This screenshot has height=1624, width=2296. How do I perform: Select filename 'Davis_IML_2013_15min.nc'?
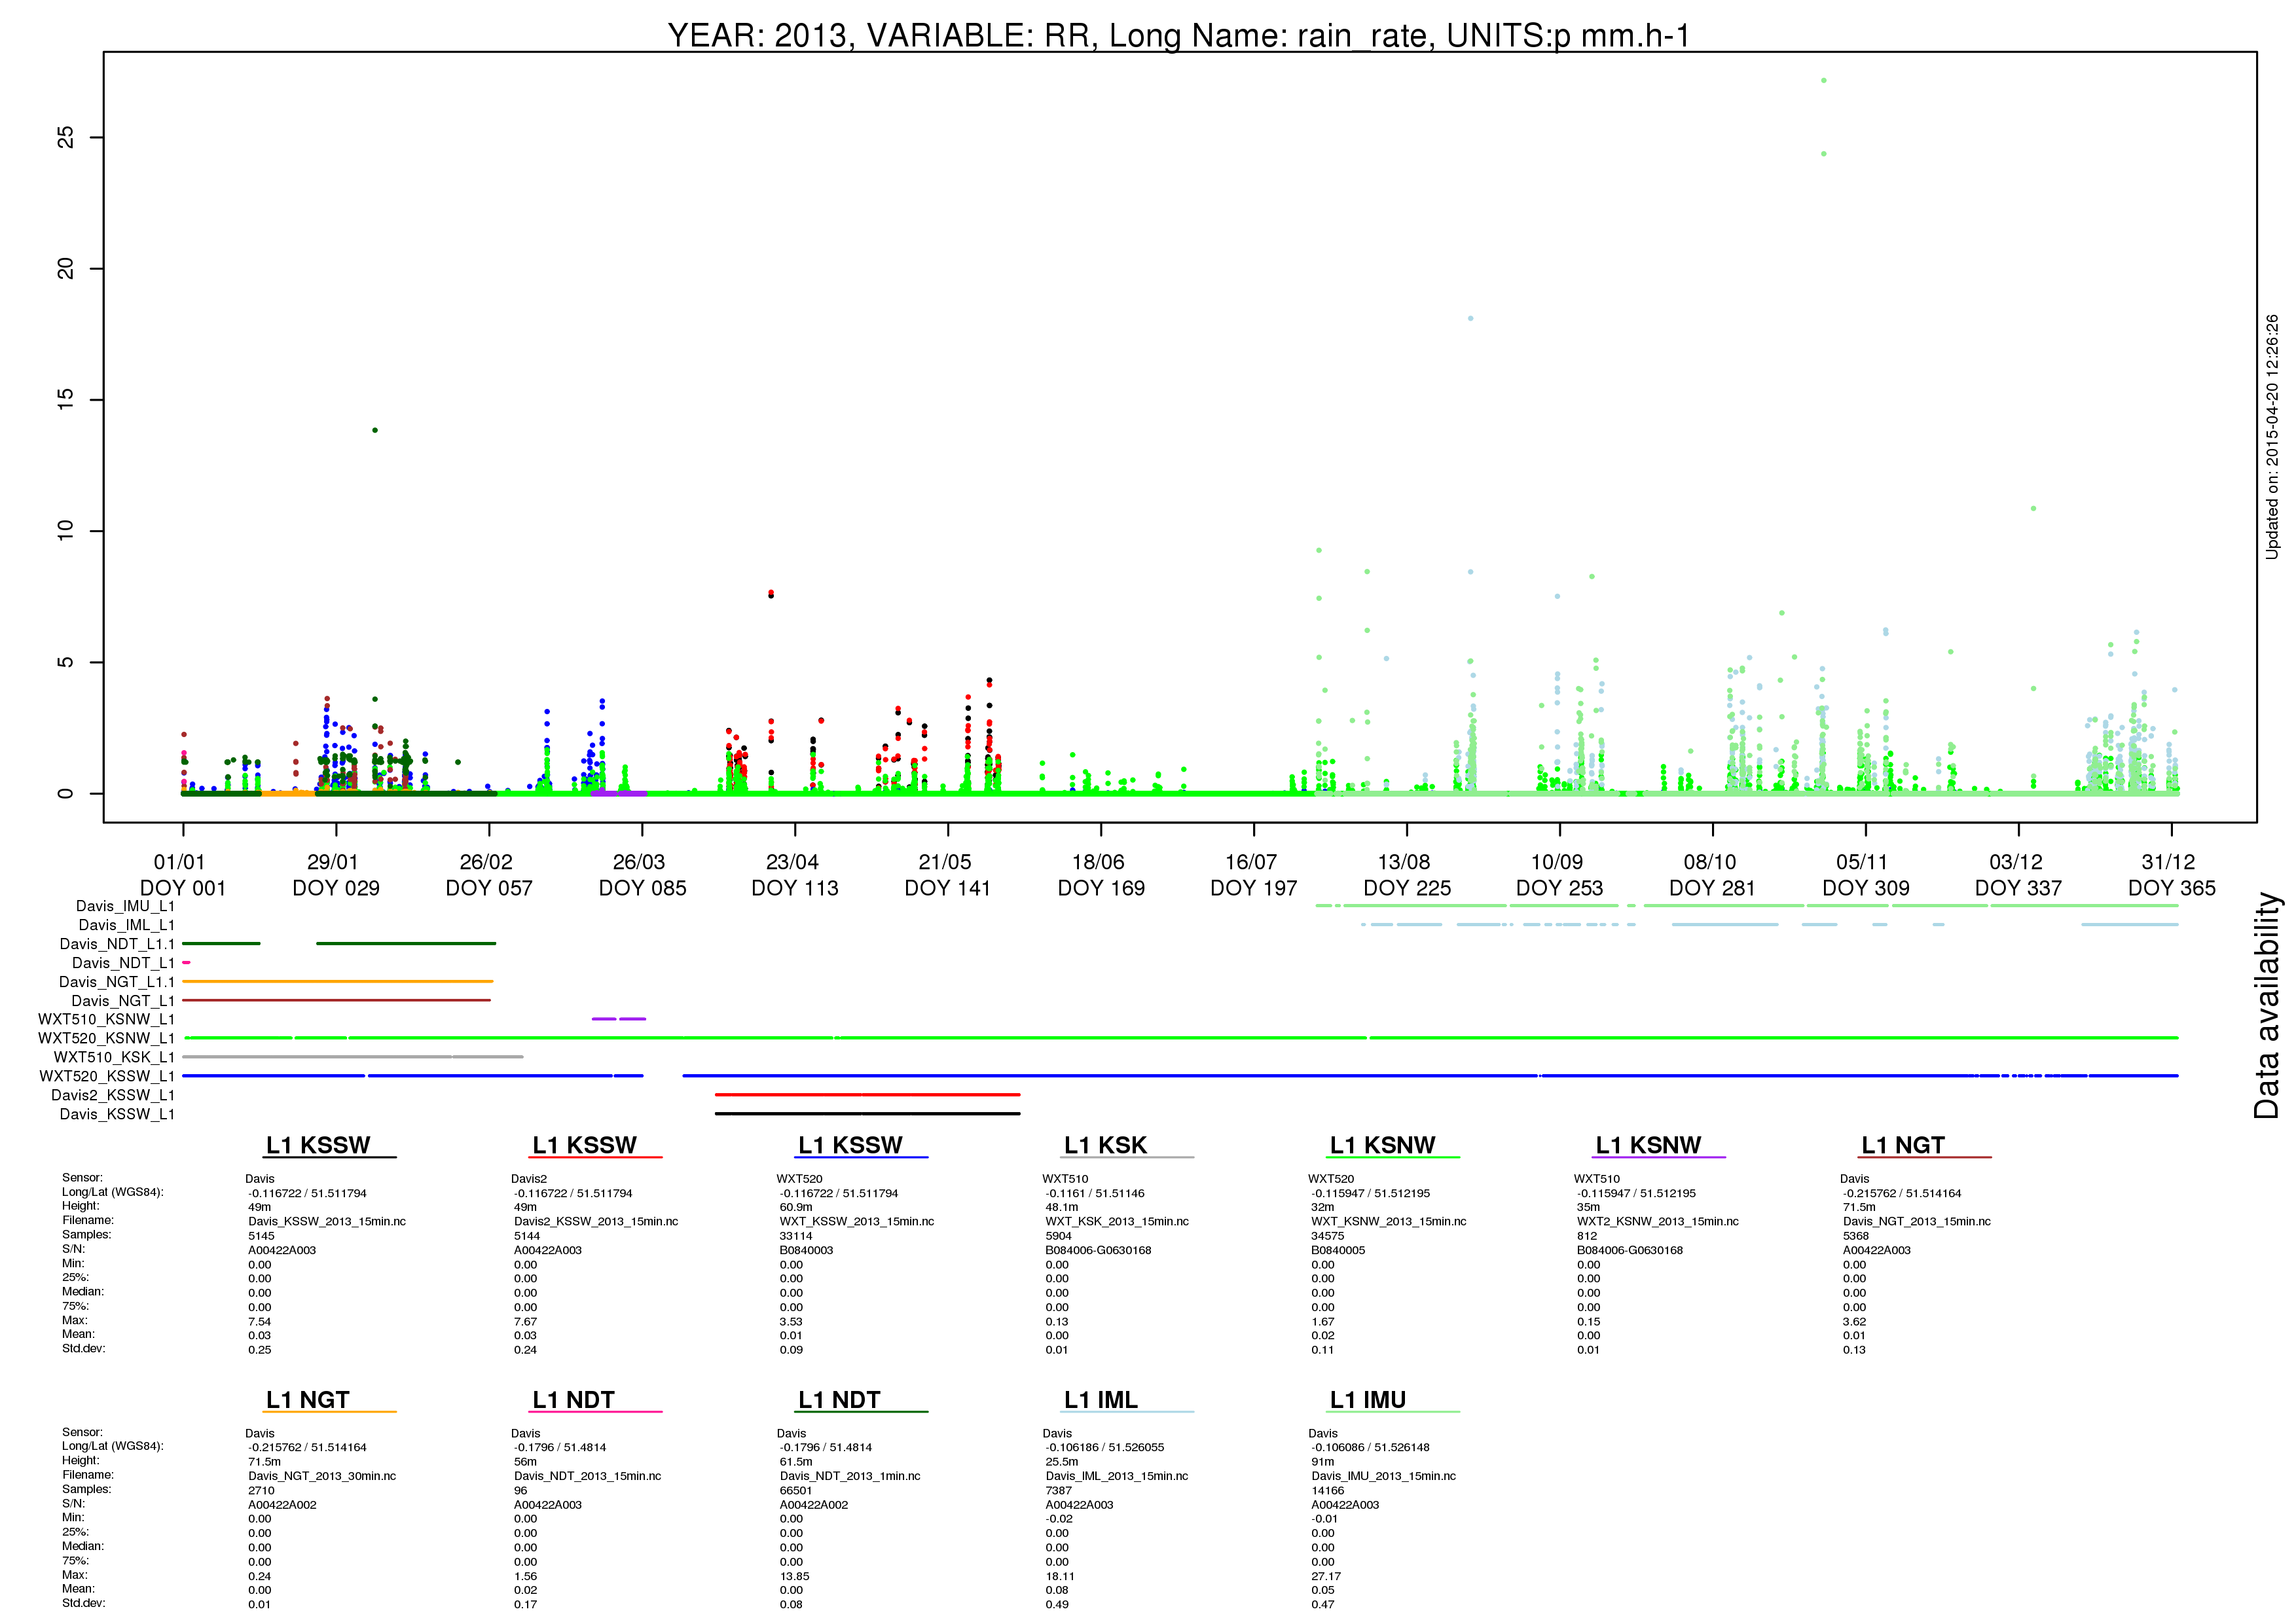1117,1476
